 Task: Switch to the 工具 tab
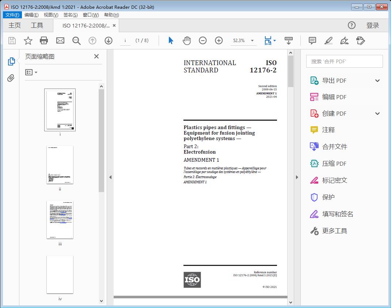37,25
